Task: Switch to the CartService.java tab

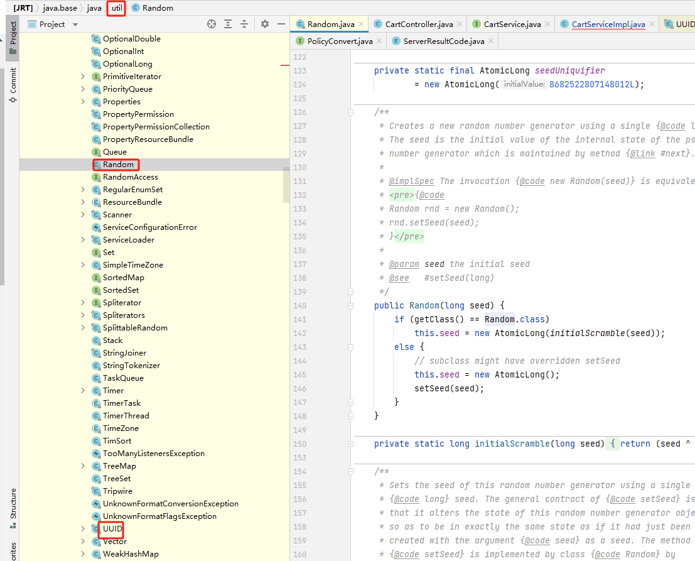Action: coord(512,25)
